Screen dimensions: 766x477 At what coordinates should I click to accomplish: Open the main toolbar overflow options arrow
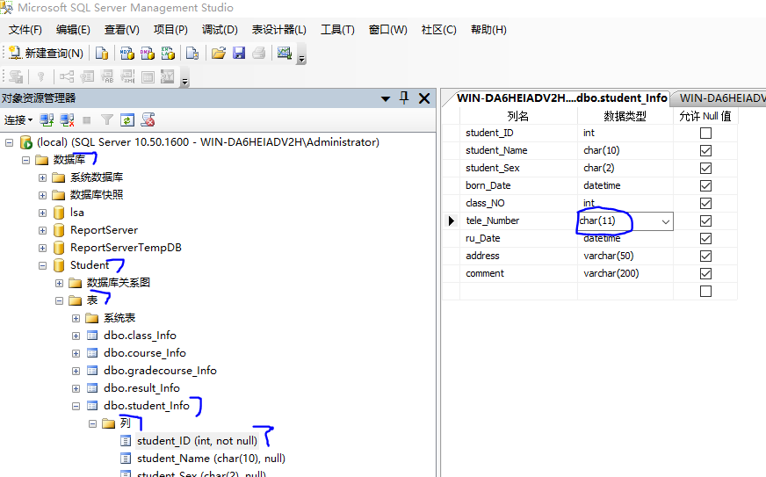pos(302,59)
